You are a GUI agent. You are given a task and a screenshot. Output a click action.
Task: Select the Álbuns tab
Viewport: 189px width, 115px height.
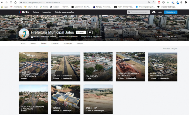[x=44, y=44]
